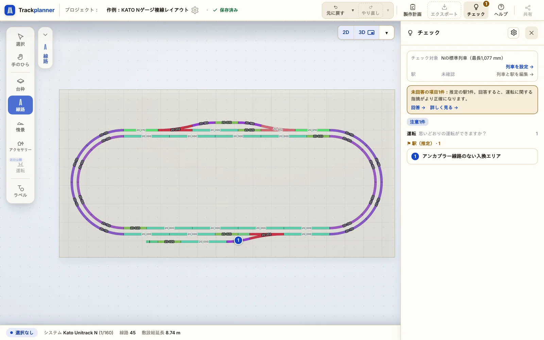
Task: Click 選択なし status indicator
Action: (x=22, y=333)
